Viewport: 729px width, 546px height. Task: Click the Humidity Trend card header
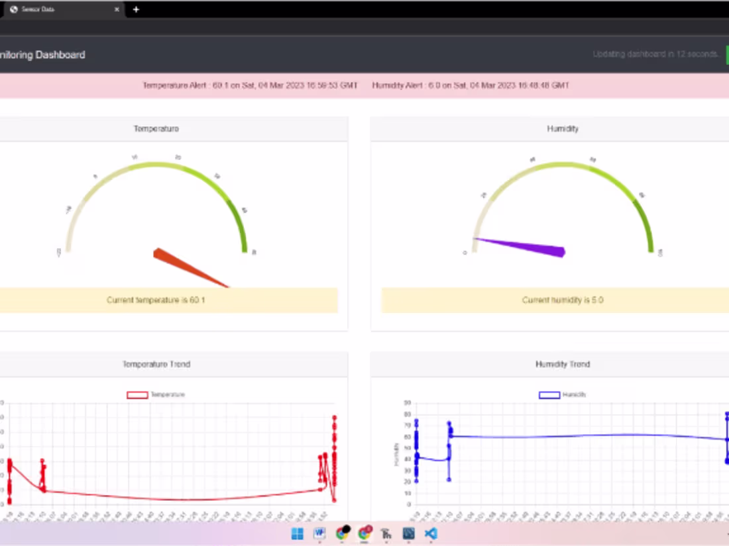coord(549,364)
